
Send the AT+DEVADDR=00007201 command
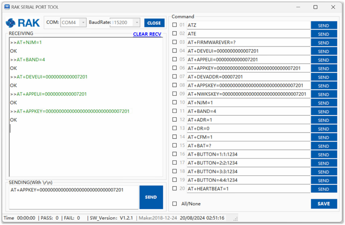324,77
